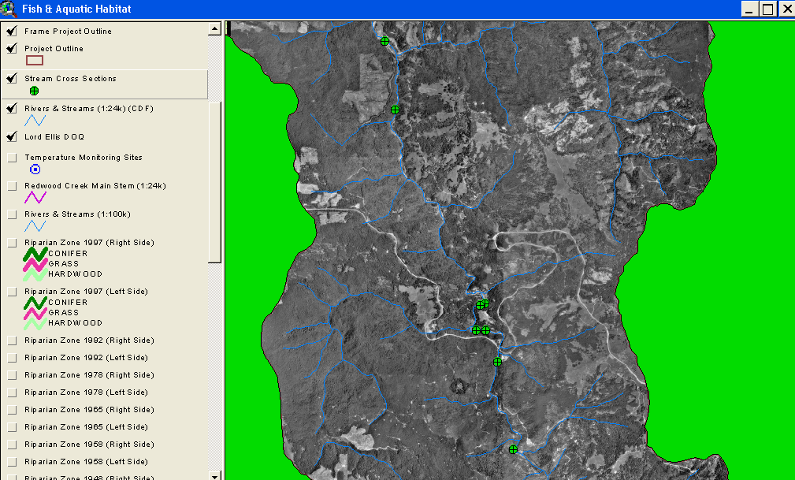Enable Riparian Zone 1992 (Right Side) layer
This screenshot has width=795, height=480.
click(12, 340)
